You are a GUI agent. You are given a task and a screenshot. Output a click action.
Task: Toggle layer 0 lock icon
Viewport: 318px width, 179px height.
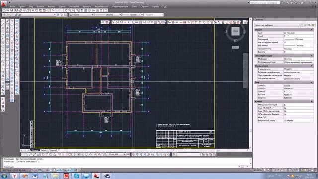[x=16, y=15]
